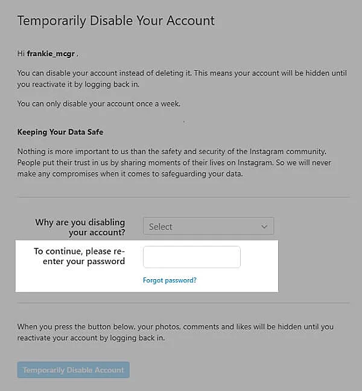Click the paragraph about disabling instead of deleting
Screen dimensions: 362x391
(181, 79)
